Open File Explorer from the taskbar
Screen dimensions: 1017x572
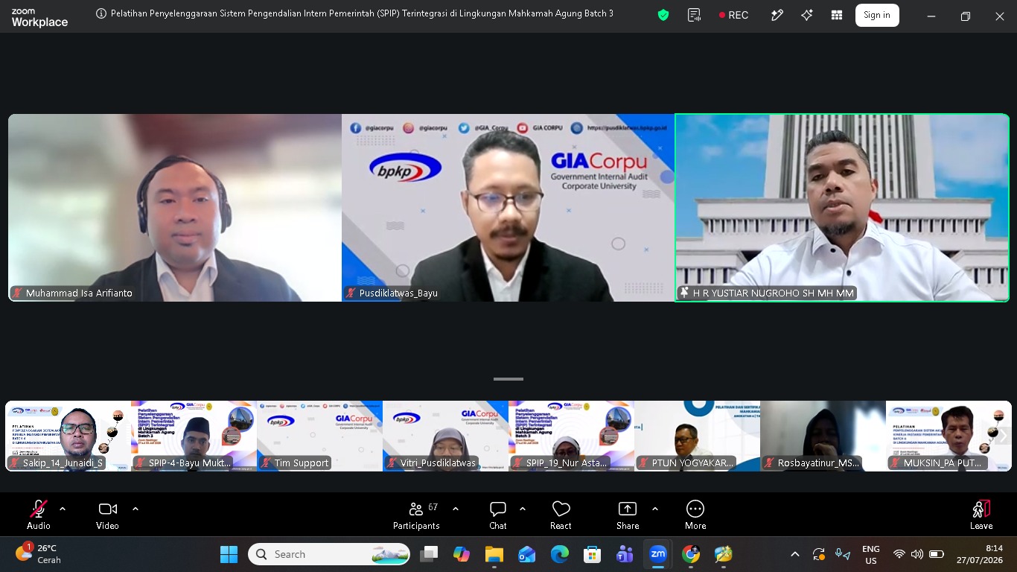tap(494, 554)
